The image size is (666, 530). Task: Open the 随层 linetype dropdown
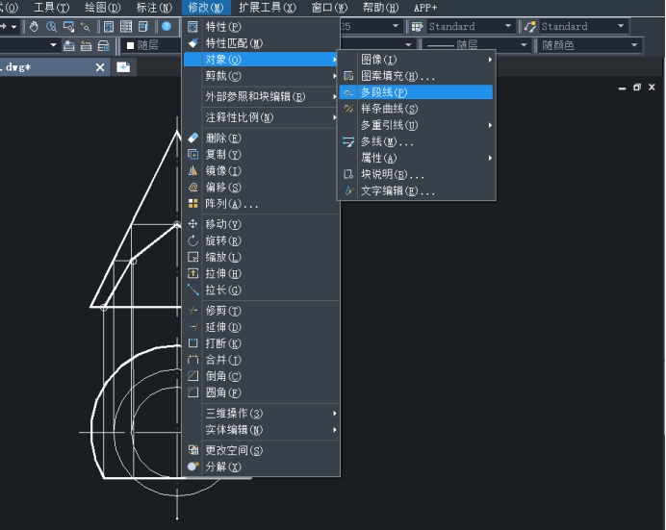tap(476, 45)
